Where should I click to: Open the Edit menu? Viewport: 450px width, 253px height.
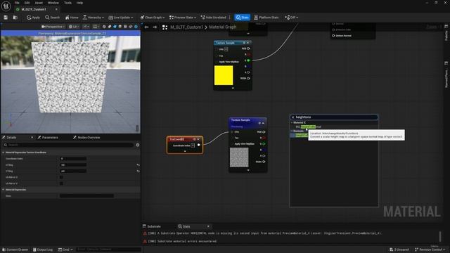coord(27,3)
